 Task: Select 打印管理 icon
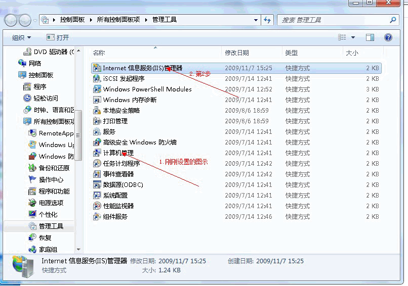97,121
